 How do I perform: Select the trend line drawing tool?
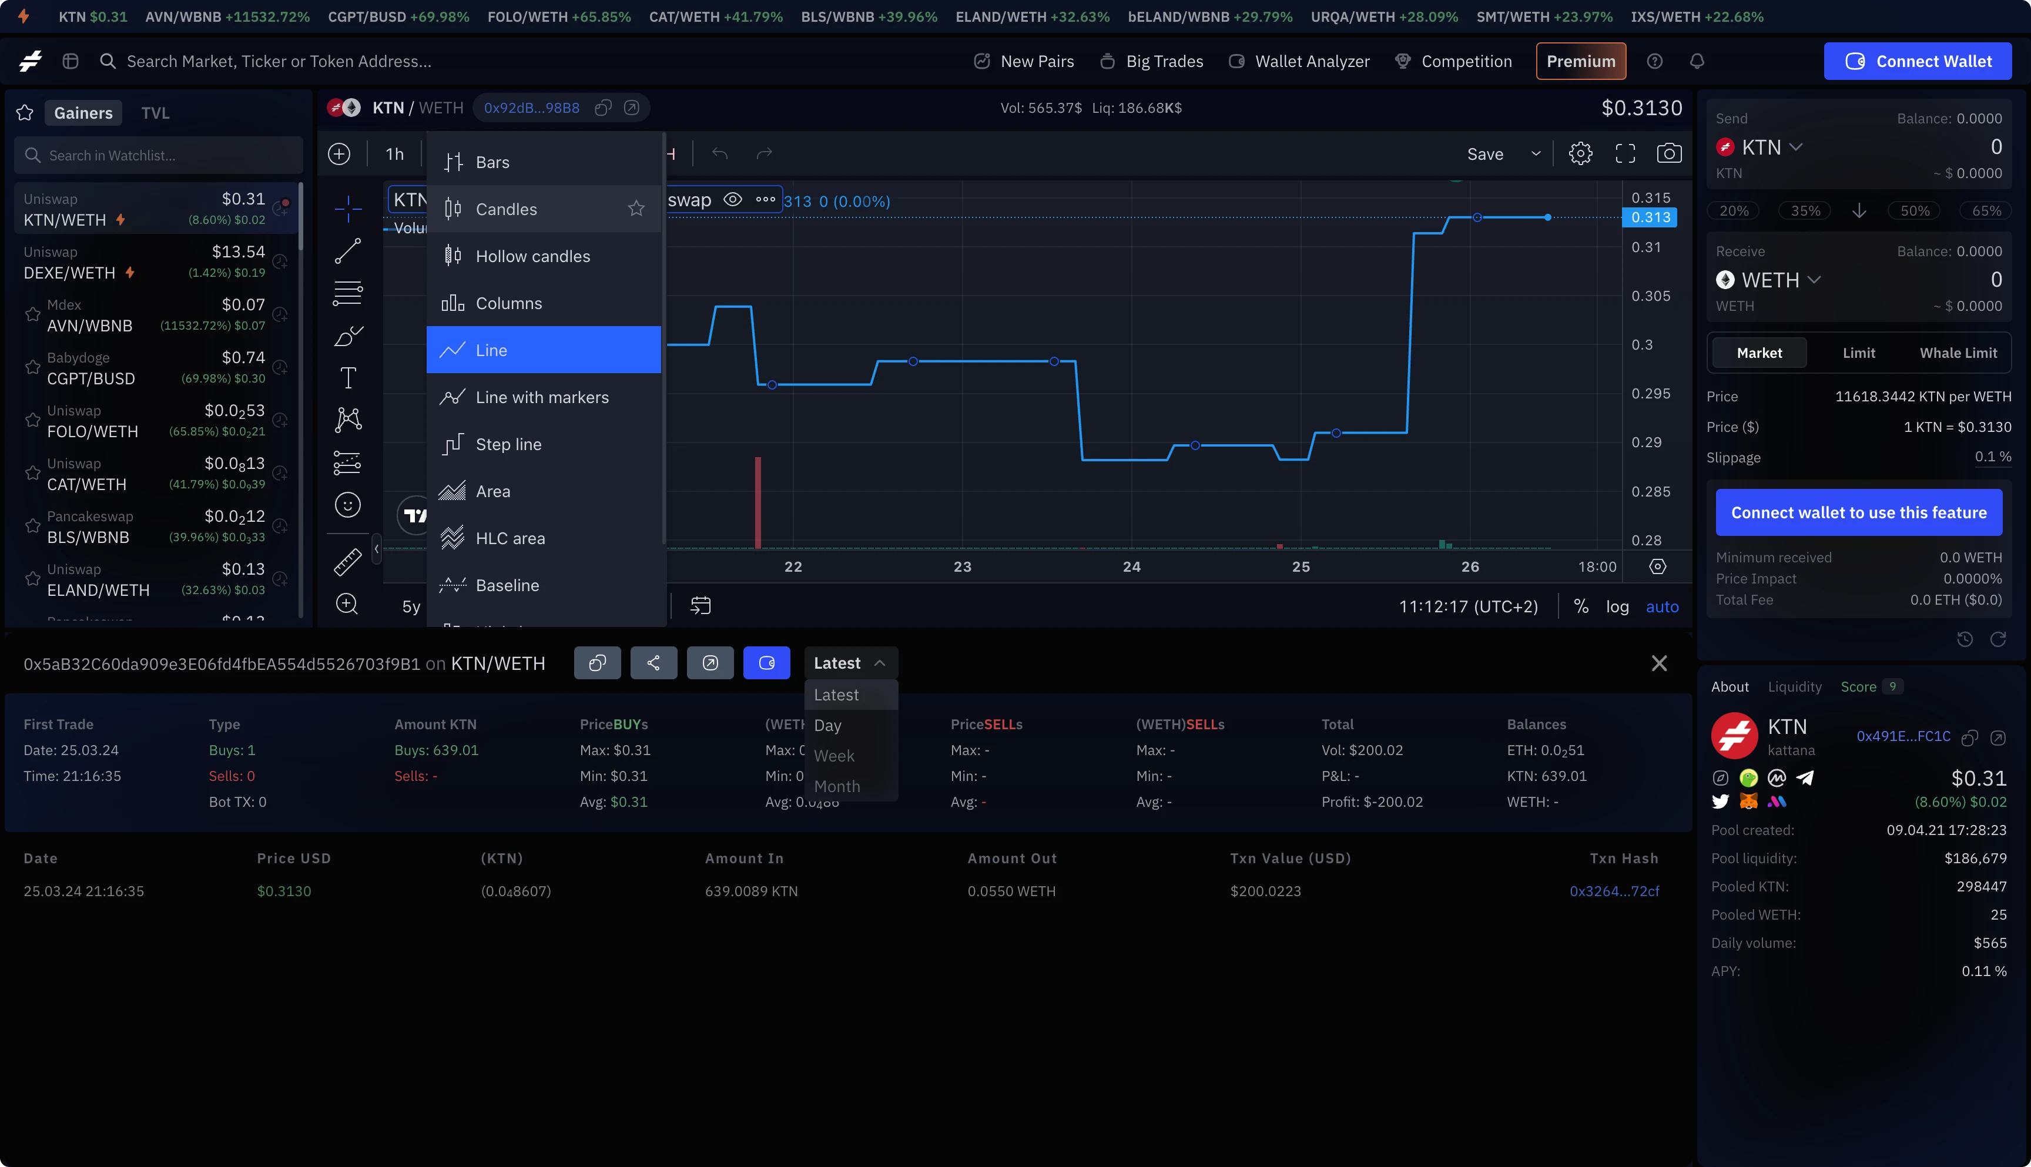[x=348, y=251]
